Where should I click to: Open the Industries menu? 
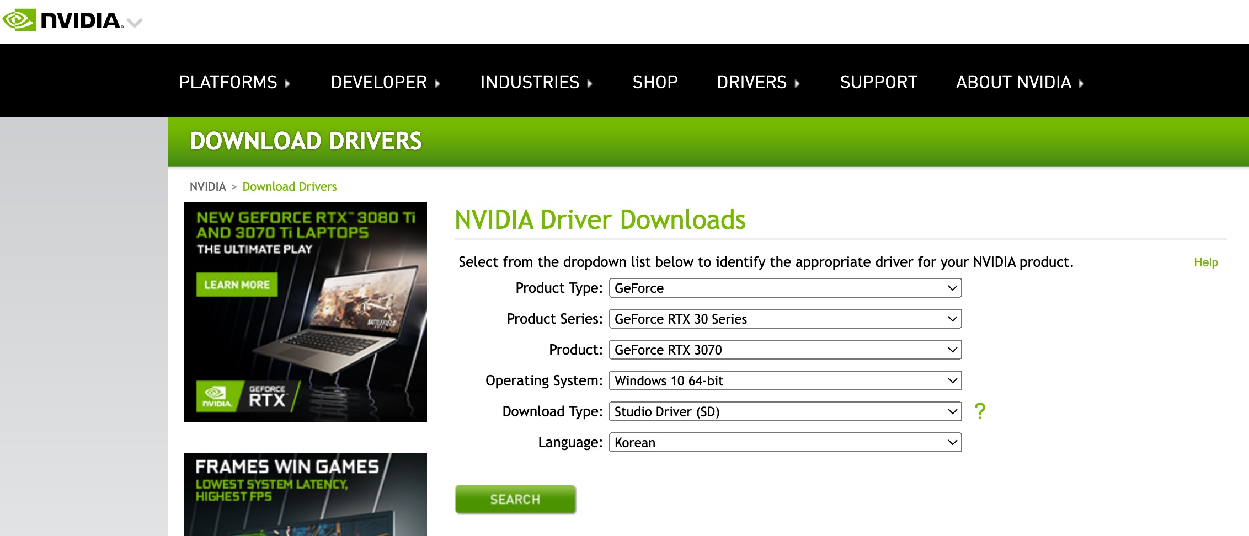(536, 82)
